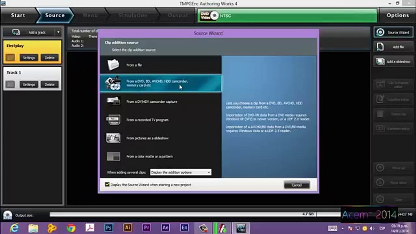
Task: Switch to the Output tab
Action: point(178,15)
